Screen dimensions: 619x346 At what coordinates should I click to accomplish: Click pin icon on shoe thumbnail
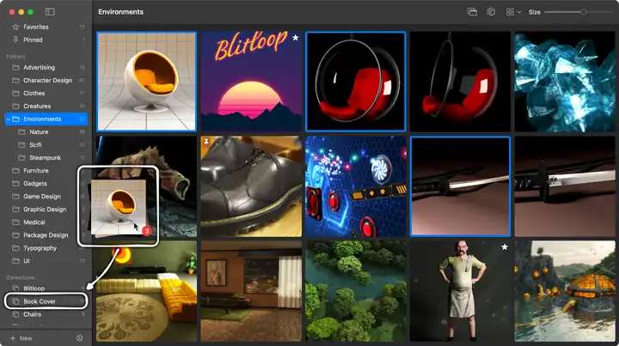206,142
